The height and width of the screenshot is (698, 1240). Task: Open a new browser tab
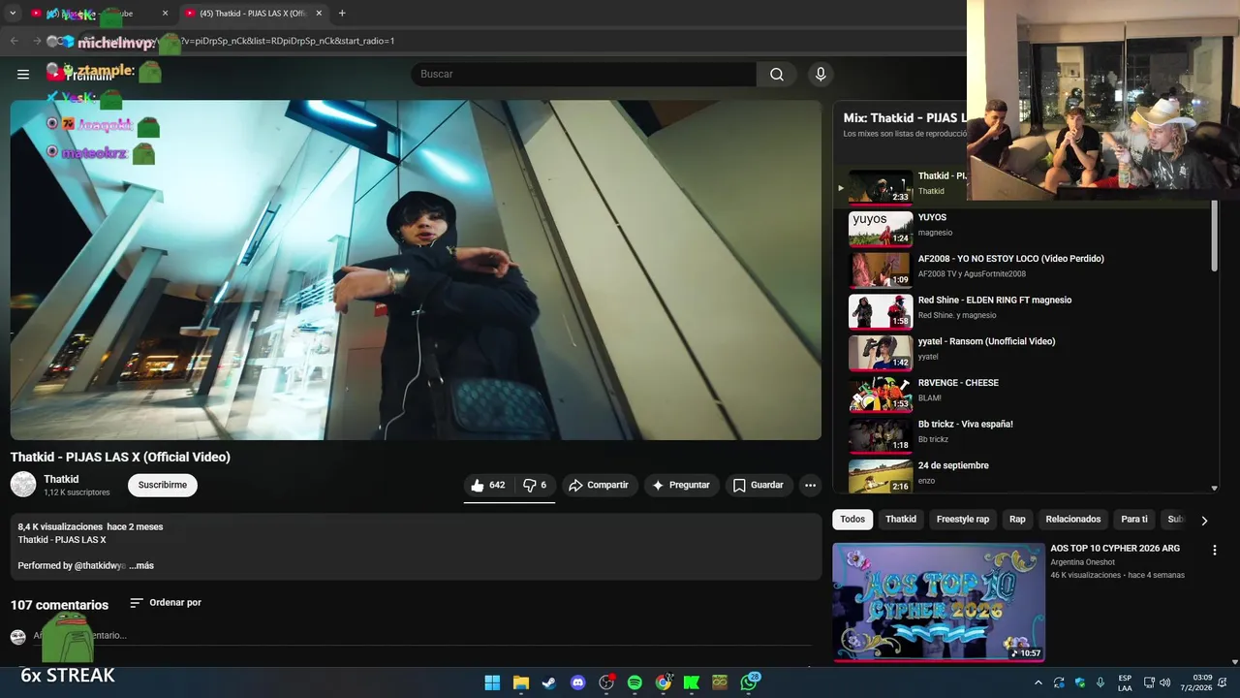coord(342,14)
